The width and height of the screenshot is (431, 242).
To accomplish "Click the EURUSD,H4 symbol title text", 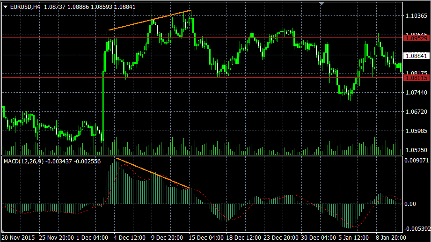I will point(25,7).
